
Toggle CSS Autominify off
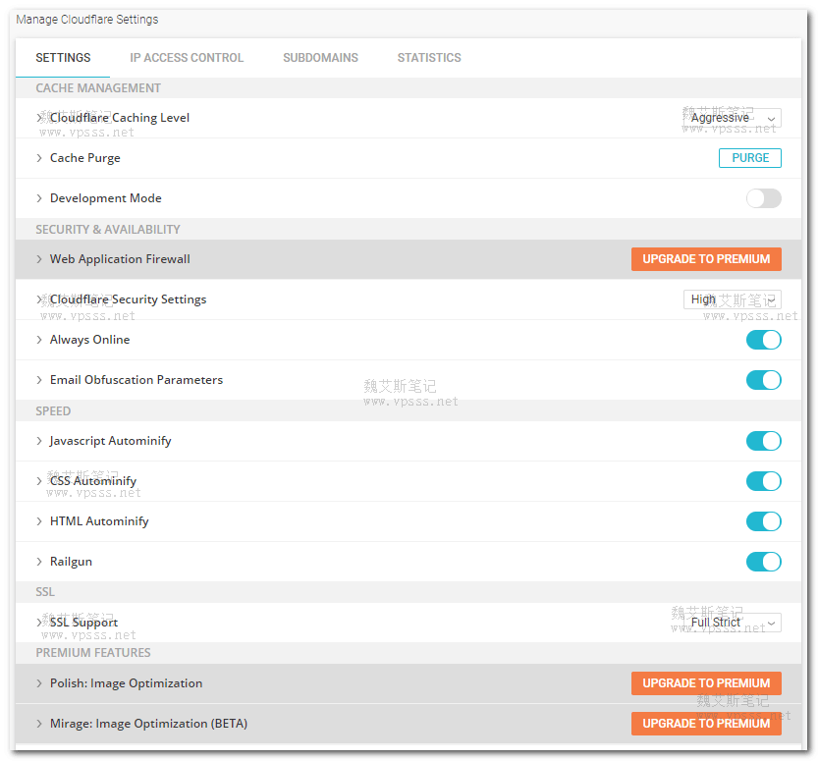click(763, 481)
